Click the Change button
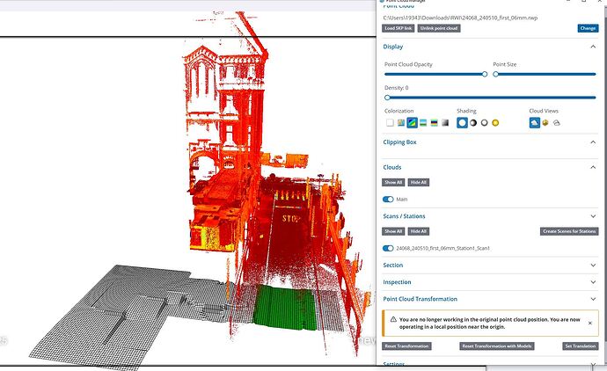The image size is (607, 371). 588,28
